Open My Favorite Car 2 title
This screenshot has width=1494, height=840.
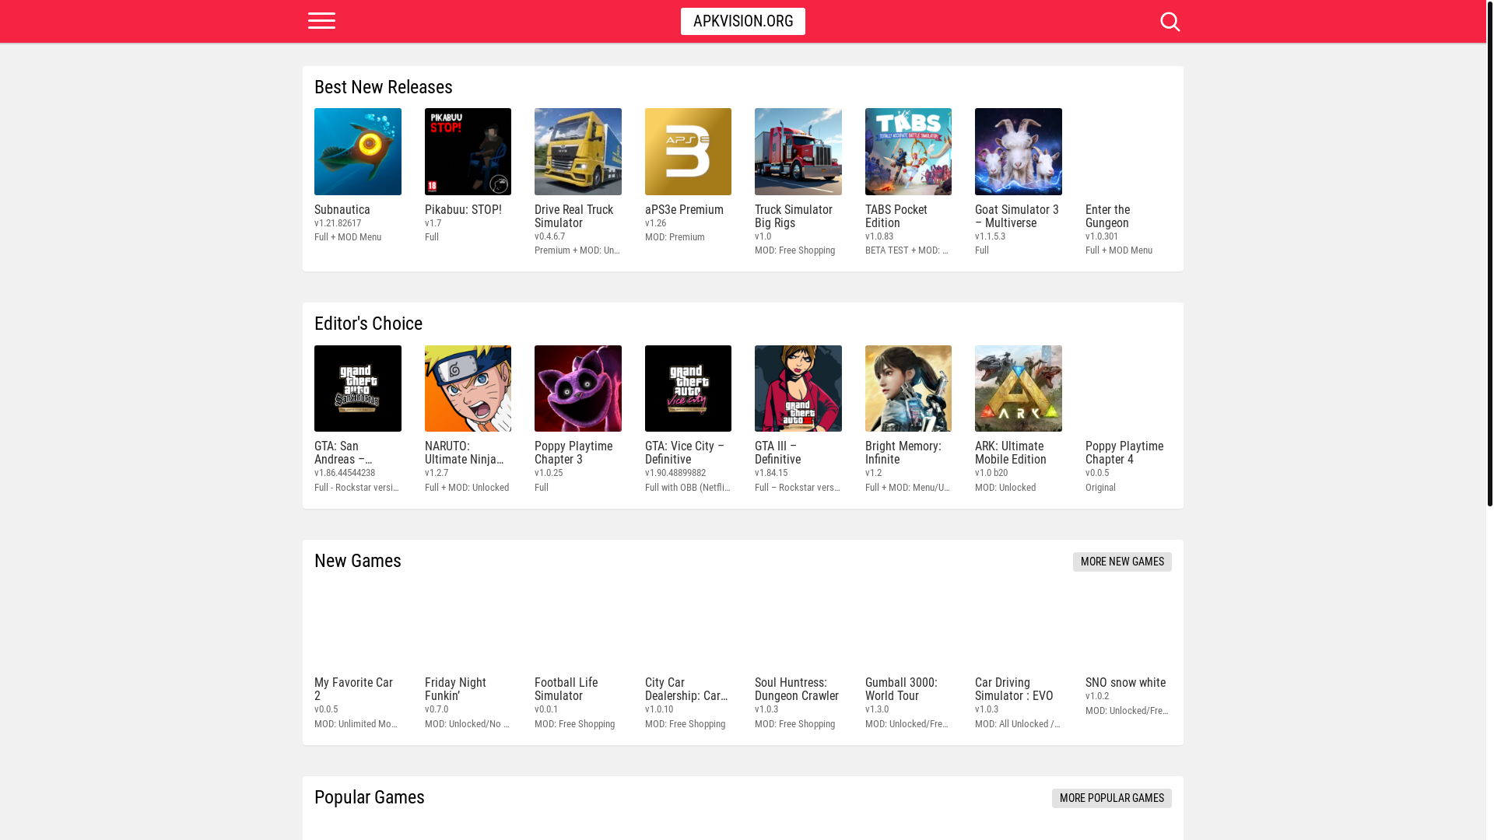point(353,689)
